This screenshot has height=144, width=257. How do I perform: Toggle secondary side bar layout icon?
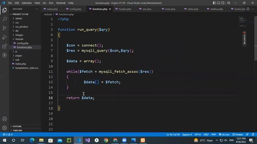[x=223, y=3]
